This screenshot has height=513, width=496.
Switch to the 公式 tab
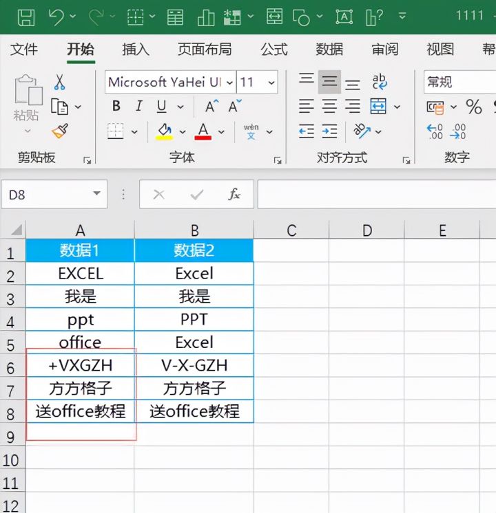pos(274,50)
